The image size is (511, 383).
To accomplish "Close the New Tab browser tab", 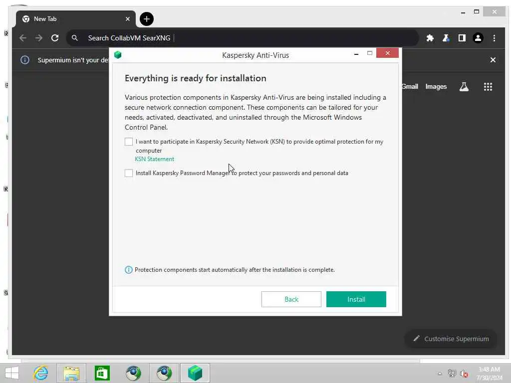I will 128,19.
